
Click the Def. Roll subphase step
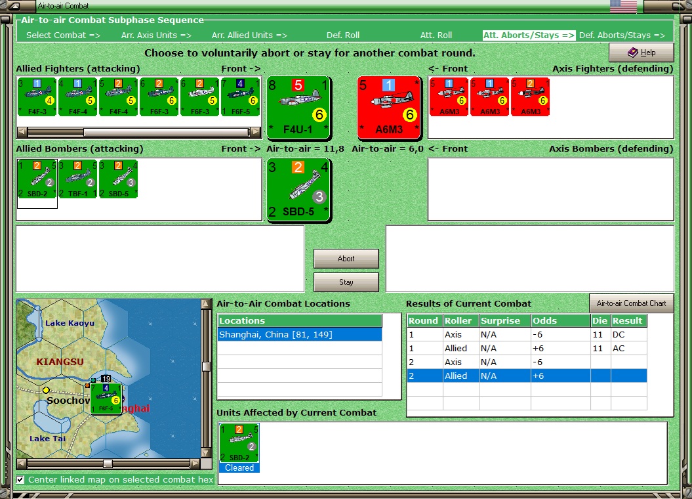[x=343, y=35]
